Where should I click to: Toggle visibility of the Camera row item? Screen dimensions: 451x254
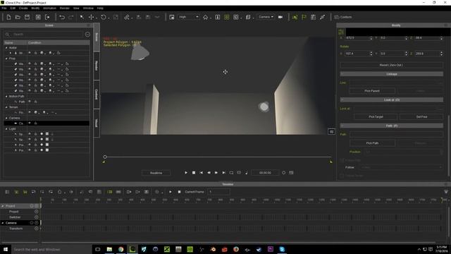[30, 123]
